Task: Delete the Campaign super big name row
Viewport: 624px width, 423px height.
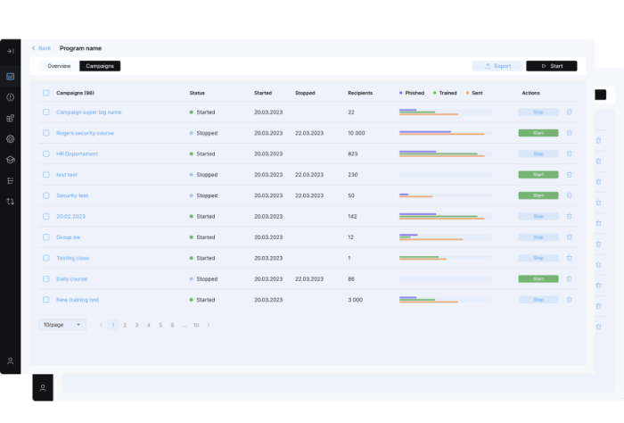Action: (x=570, y=112)
